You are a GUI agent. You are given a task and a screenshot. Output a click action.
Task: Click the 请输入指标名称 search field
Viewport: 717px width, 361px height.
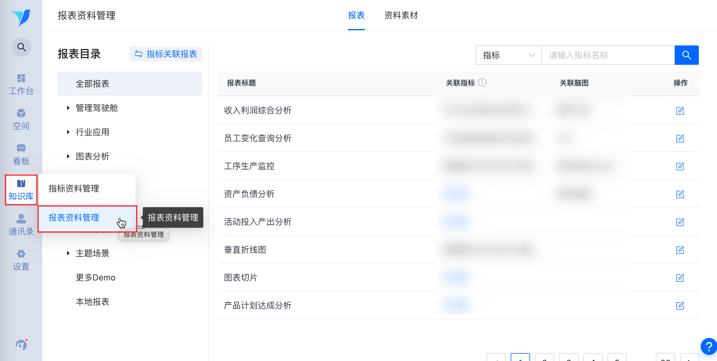607,55
